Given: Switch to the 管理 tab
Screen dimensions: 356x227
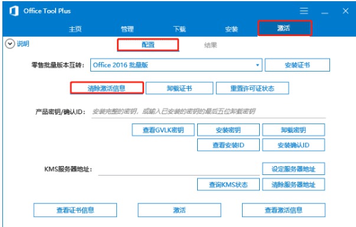Looking at the screenshot, I should pyautogui.click(x=128, y=29).
